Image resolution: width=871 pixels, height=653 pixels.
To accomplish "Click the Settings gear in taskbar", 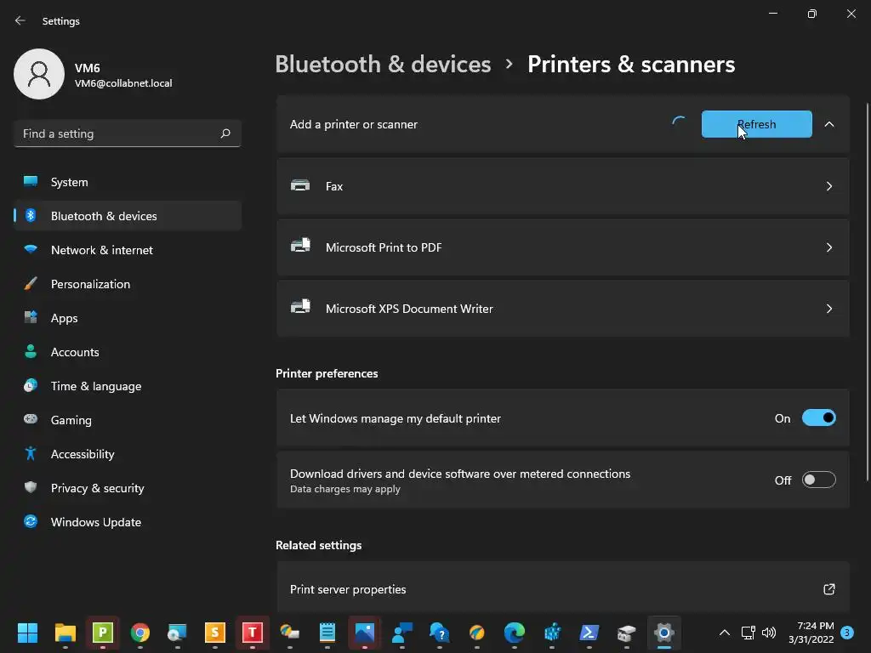I will [663, 633].
